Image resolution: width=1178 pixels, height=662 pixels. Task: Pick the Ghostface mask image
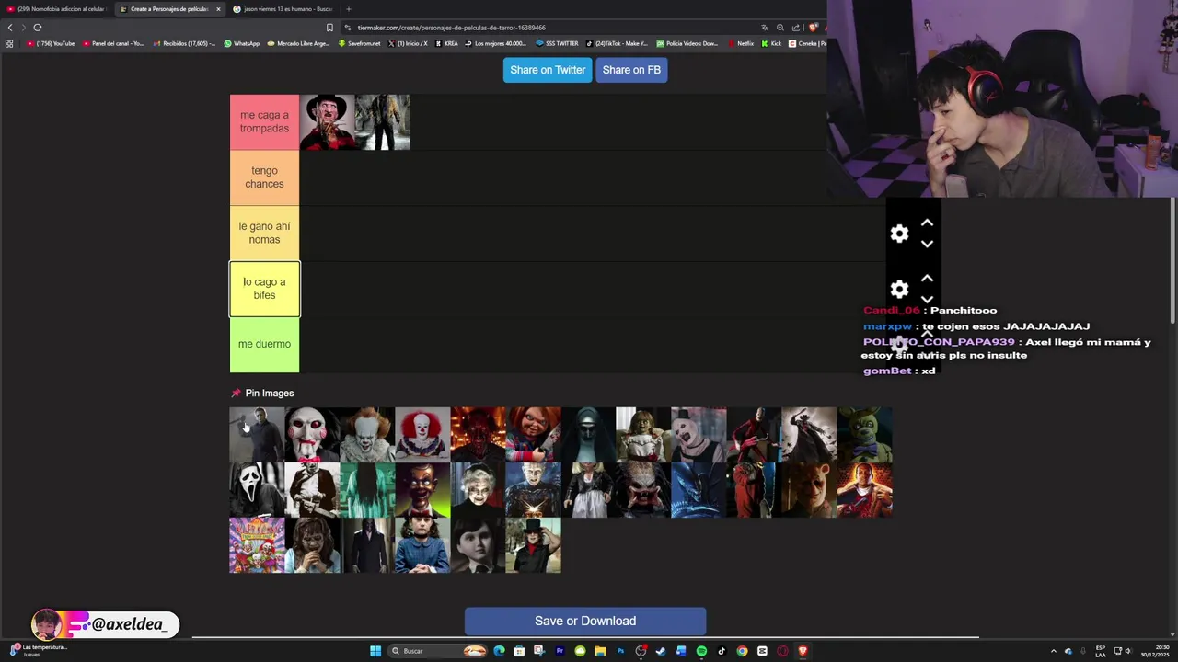(257, 490)
